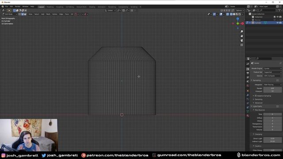This screenshot has height=159, width=283.
Task: Open the viewport Add menu
Action: tap(42, 14)
